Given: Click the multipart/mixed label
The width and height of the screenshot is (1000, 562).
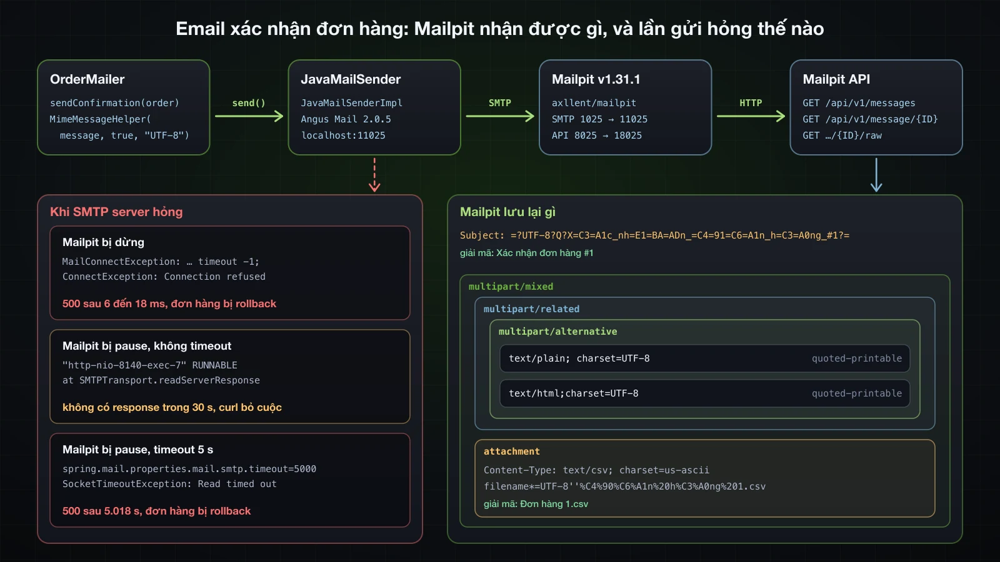Looking at the screenshot, I should pyautogui.click(x=511, y=287).
